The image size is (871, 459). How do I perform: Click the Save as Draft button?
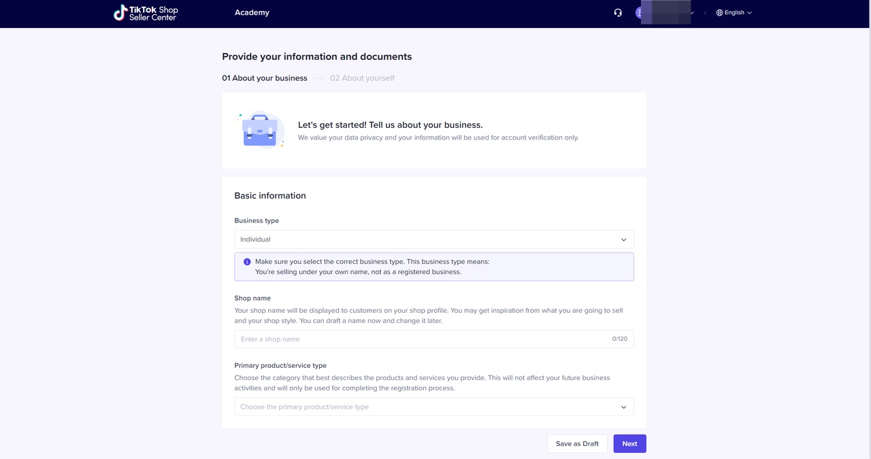tap(577, 444)
